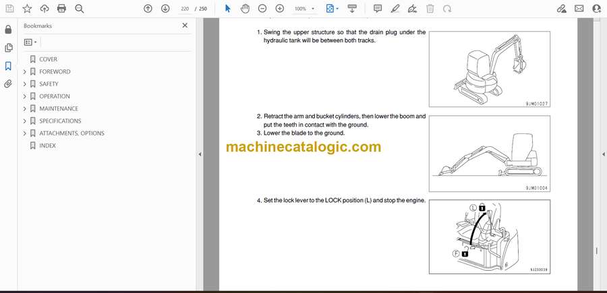Click the Save file icon
This screenshot has height=293, width=607.
point(9,9)
